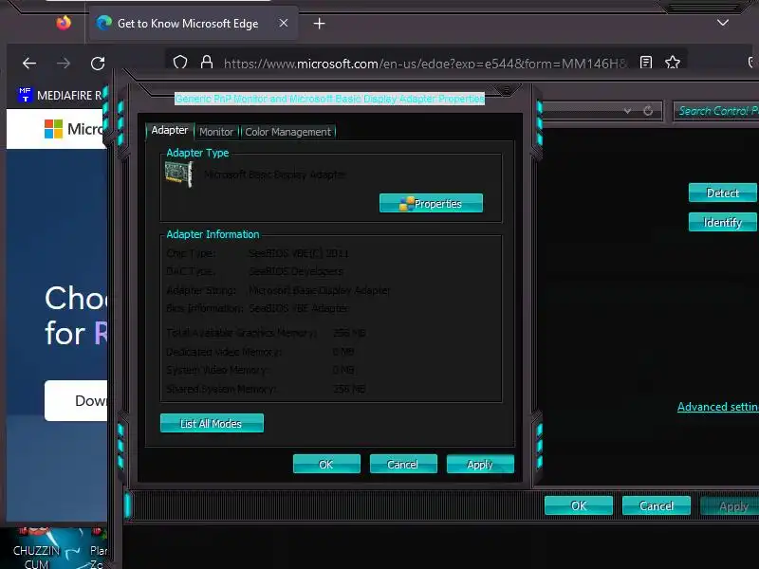The height and width of the screenshot is (569, 759).
Task: Open the list all tabs chevron
Action: click(x=723, y=23)
